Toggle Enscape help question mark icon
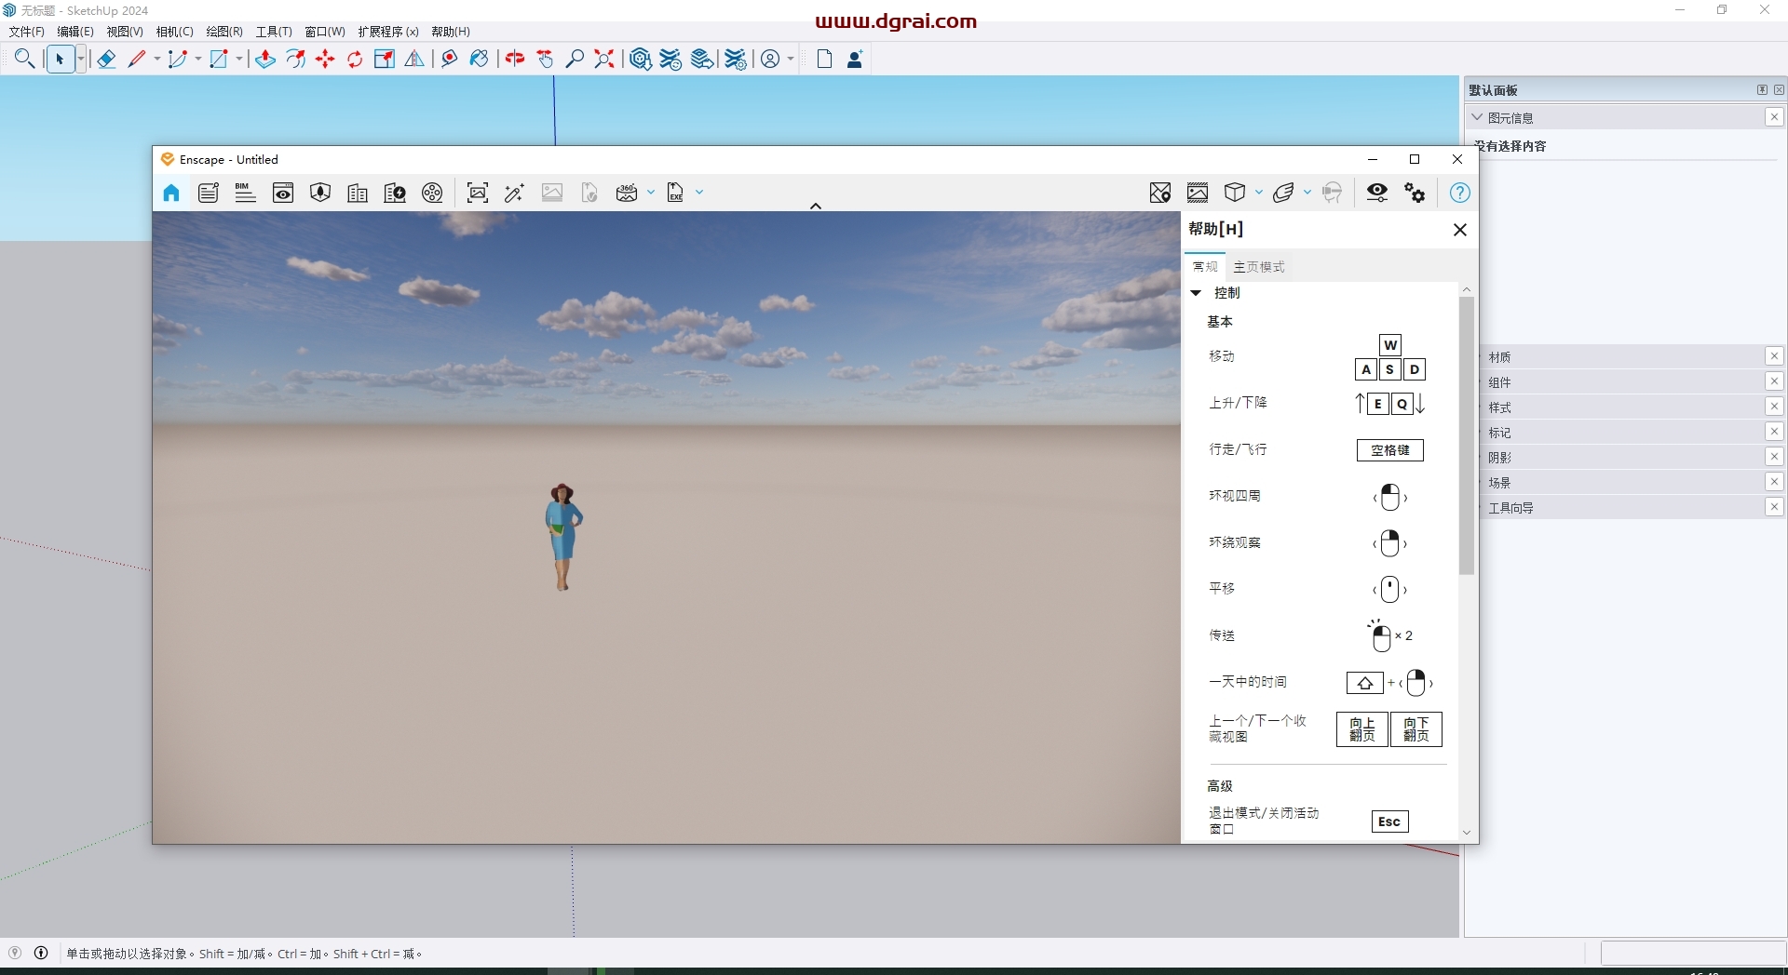The image size is (1788, 975). (1460, 193)
